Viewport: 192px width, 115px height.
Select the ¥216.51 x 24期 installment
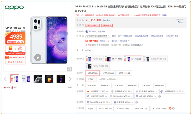click(159, 108)
